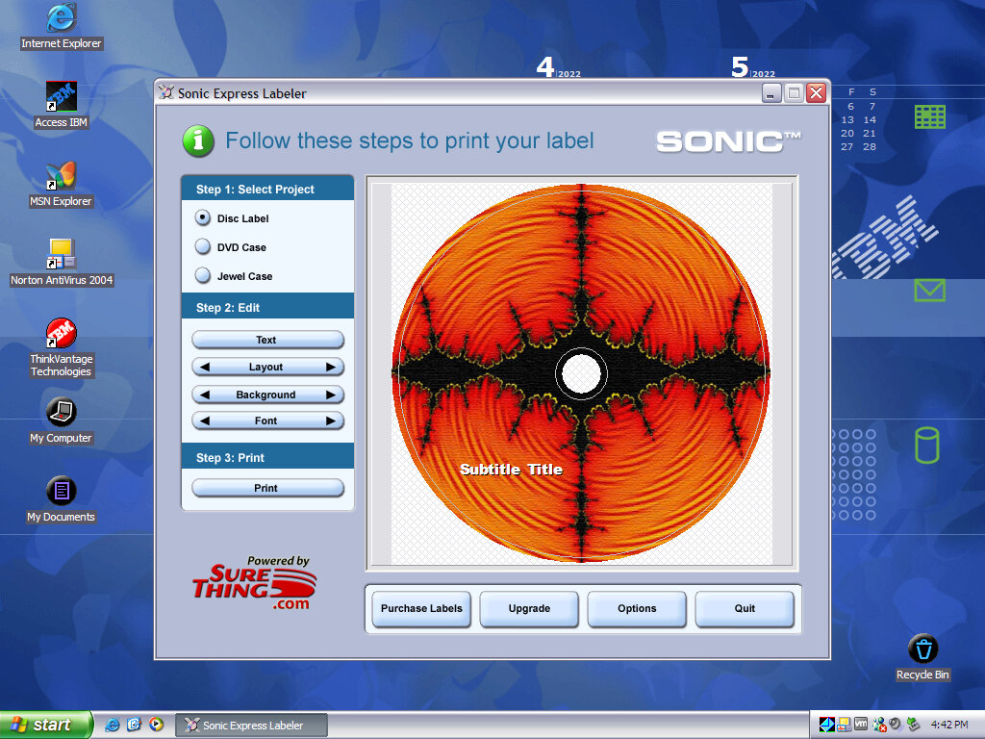Open Internet Explorer desktop icon
This screenshot has height=739, width=985.
pyautogui.click(x=61, y=18)
